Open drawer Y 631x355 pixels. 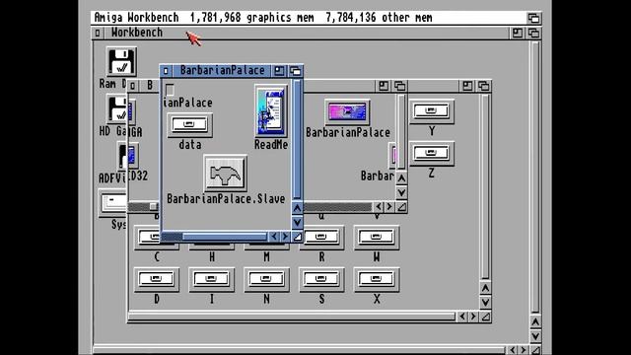432,111
